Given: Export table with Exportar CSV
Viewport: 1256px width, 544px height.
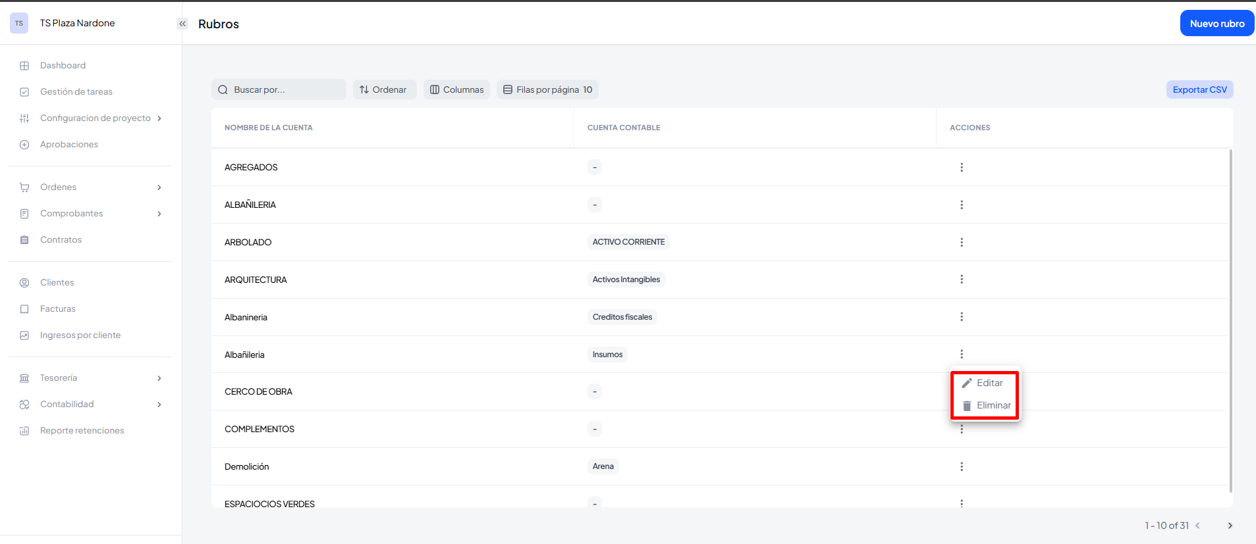Looking at the screenshot, I should point(1199,89).
